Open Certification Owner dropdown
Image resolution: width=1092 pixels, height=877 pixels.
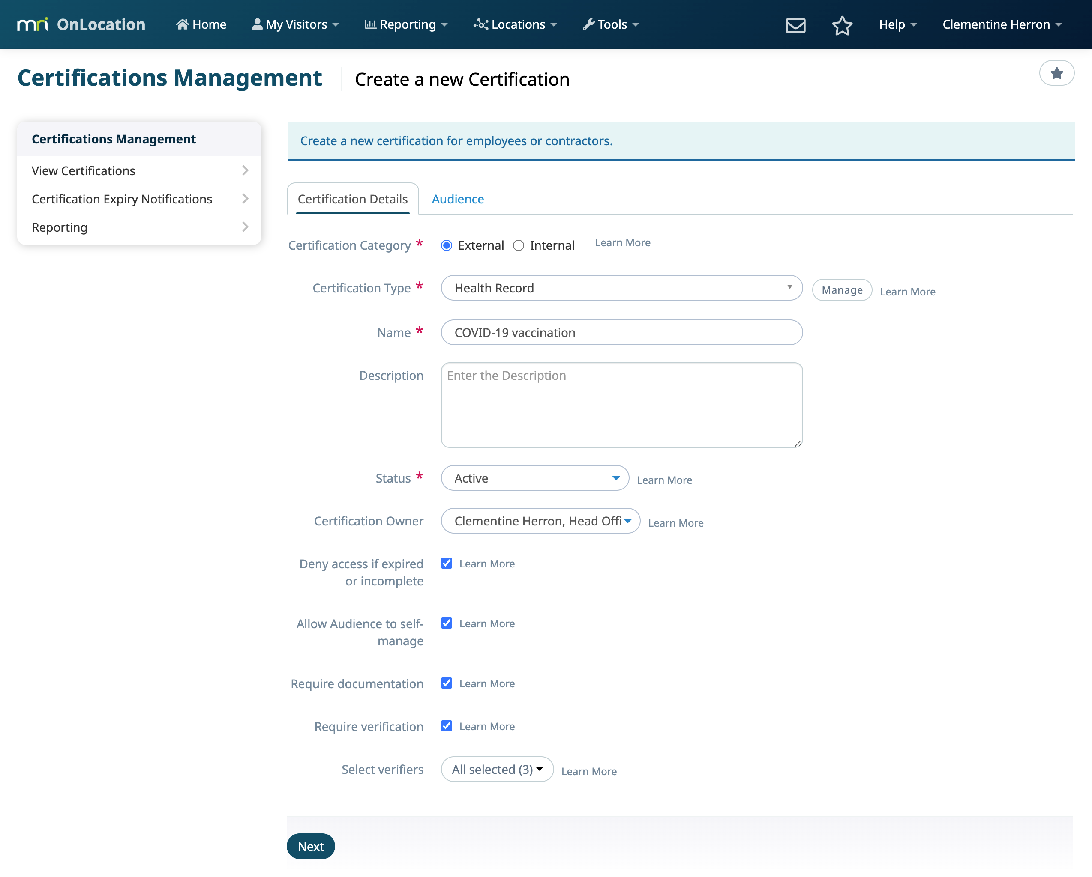coord(540,521)
